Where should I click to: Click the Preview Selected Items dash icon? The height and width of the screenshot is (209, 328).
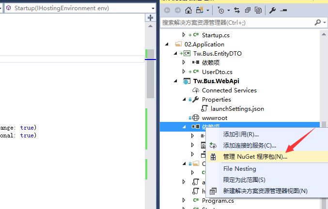point(283,10)
